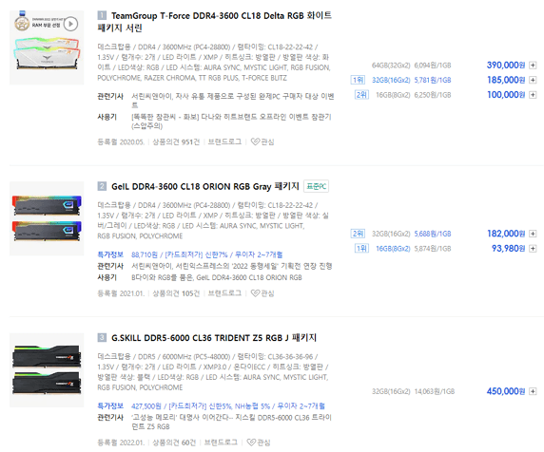The height and width of the screenshot is (452, 544).
Task: Open G.SKILL 관련기사 고성능 메모리 article
Action: (x=231, y=422)
